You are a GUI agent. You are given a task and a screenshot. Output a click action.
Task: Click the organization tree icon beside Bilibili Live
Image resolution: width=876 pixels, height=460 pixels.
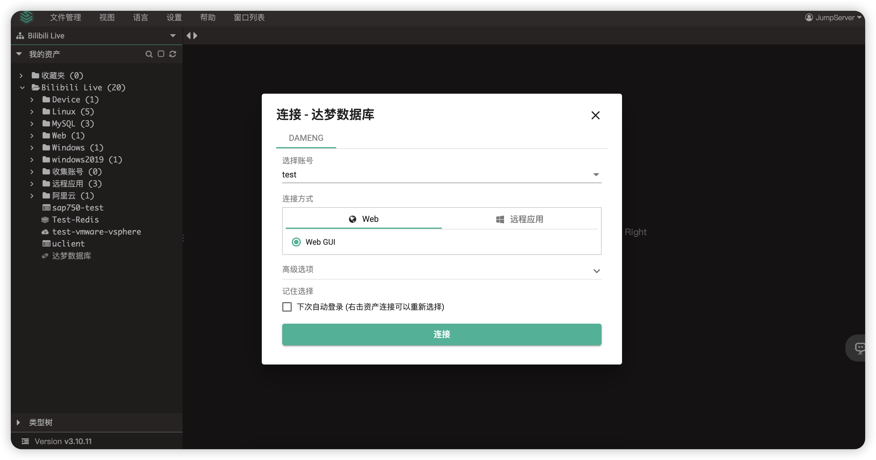[20, 36]
